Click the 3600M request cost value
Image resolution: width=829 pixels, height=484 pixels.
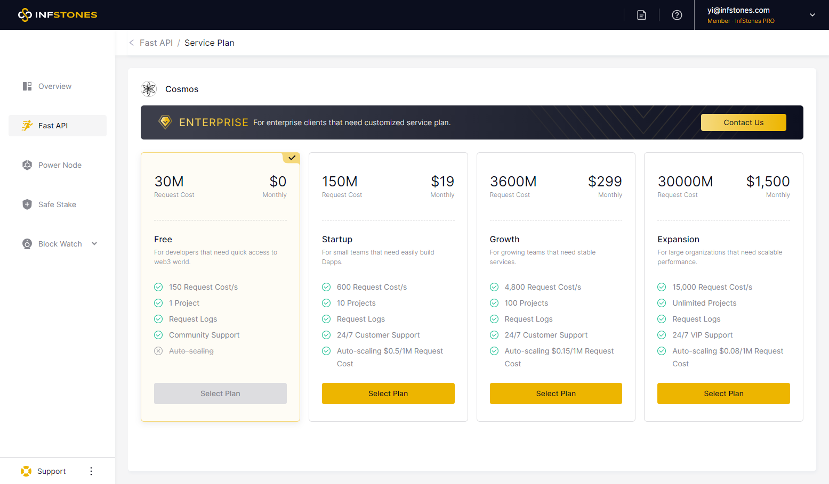point(513,182)
